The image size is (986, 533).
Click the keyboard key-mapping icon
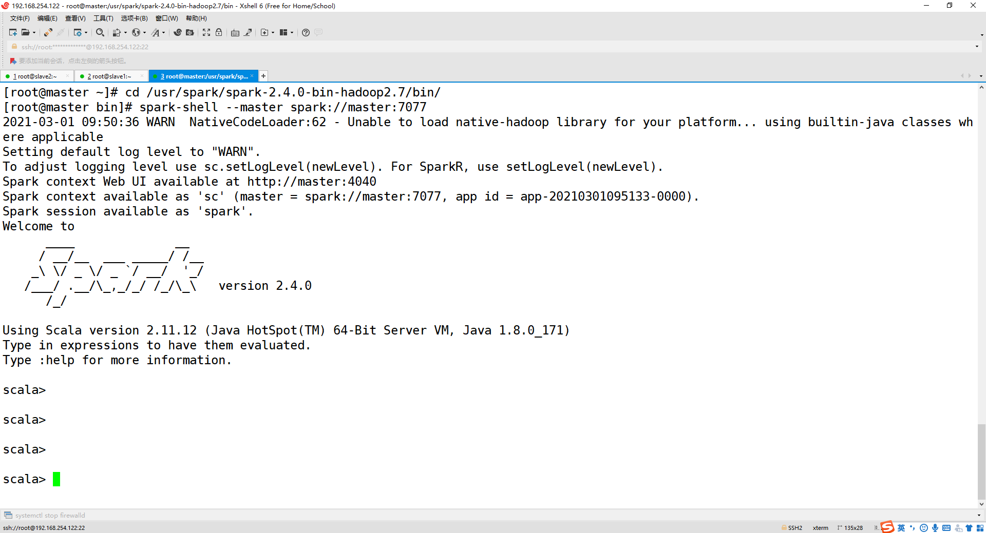235,32
